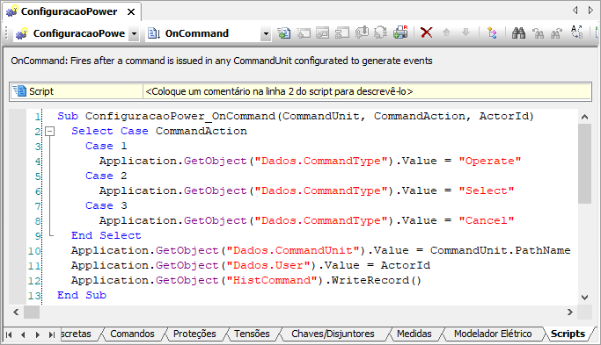Select the Scripts tab
Screen dimensions: 601x345
point(568,334)
